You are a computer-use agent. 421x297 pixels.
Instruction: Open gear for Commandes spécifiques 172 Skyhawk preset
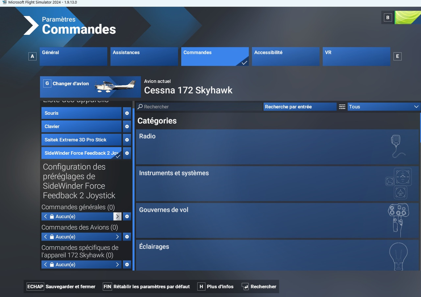(x=127, y=264)
